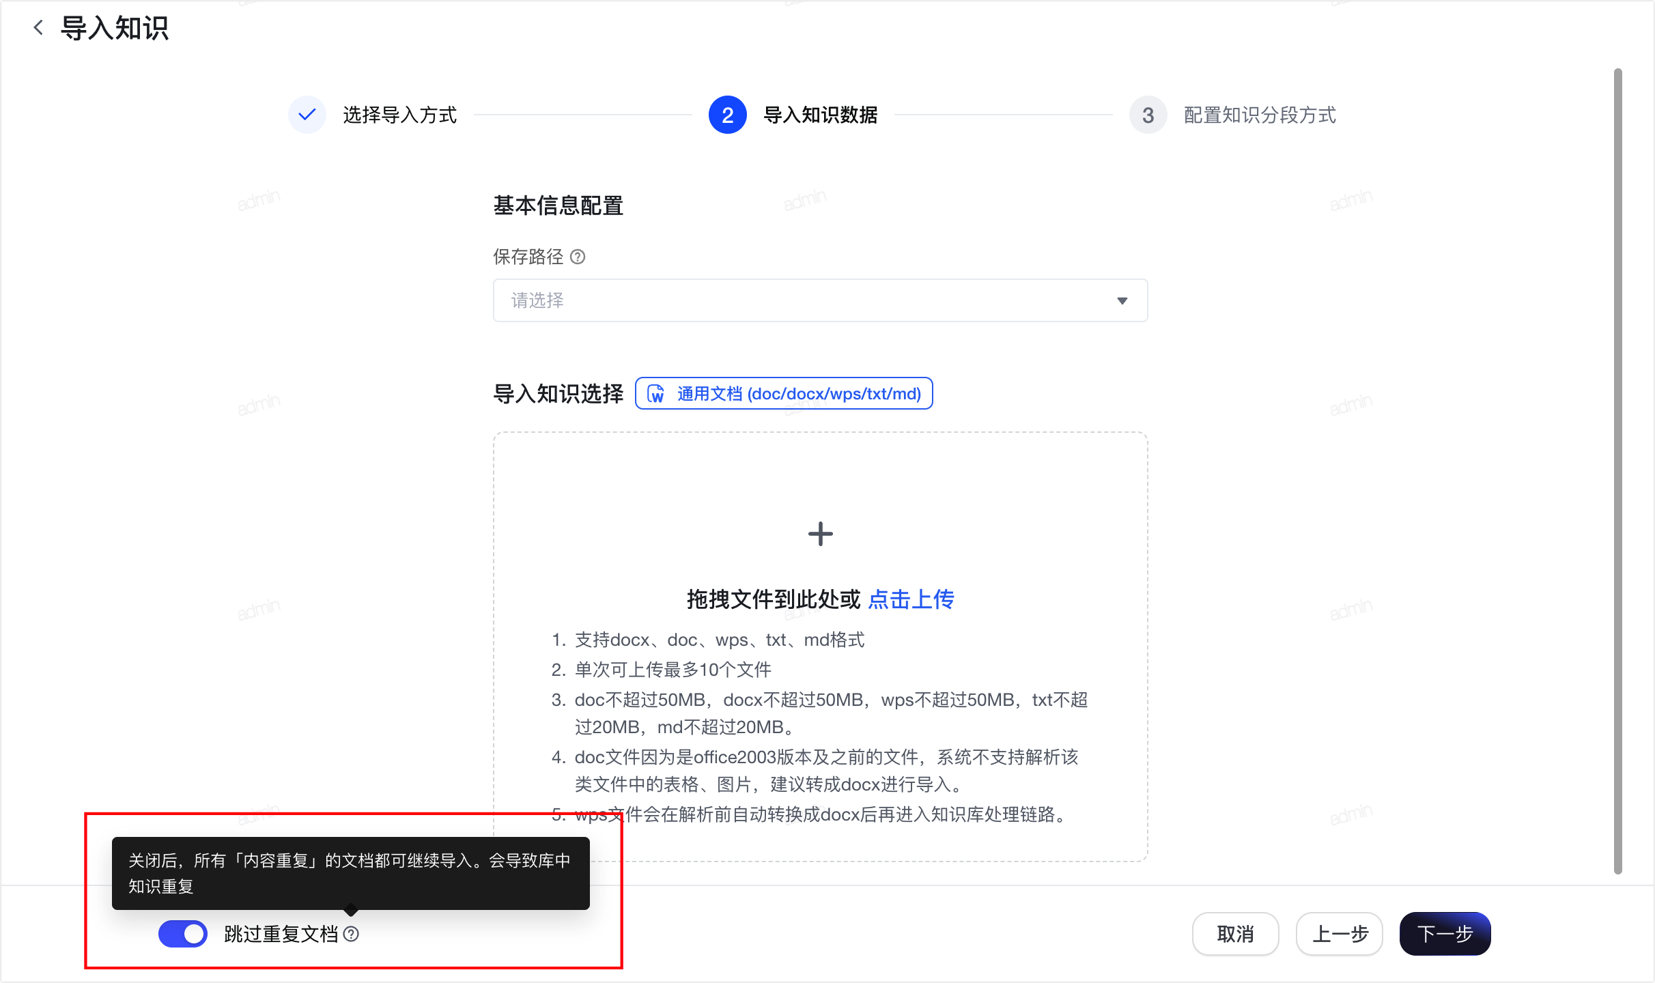This screenshot has height=983, width=1655.
Task: Click the 取消 button
Action: (x=1235, y=934)
